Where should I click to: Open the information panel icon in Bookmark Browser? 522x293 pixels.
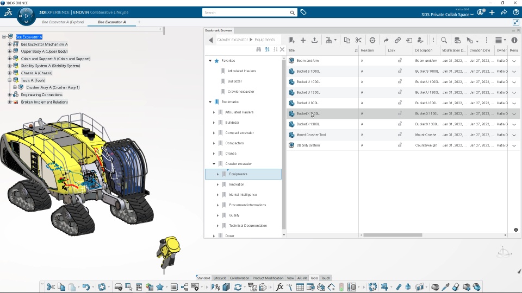pos(514,40)
